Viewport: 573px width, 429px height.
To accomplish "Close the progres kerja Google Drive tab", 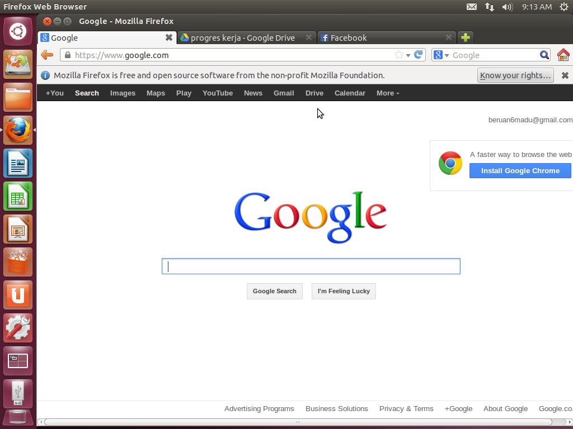I will click(309, 37).
